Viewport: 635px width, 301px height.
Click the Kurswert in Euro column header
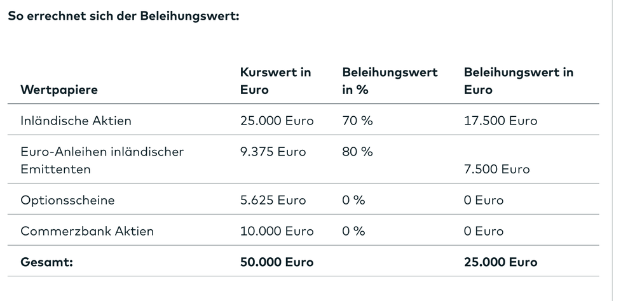[275, 81]
